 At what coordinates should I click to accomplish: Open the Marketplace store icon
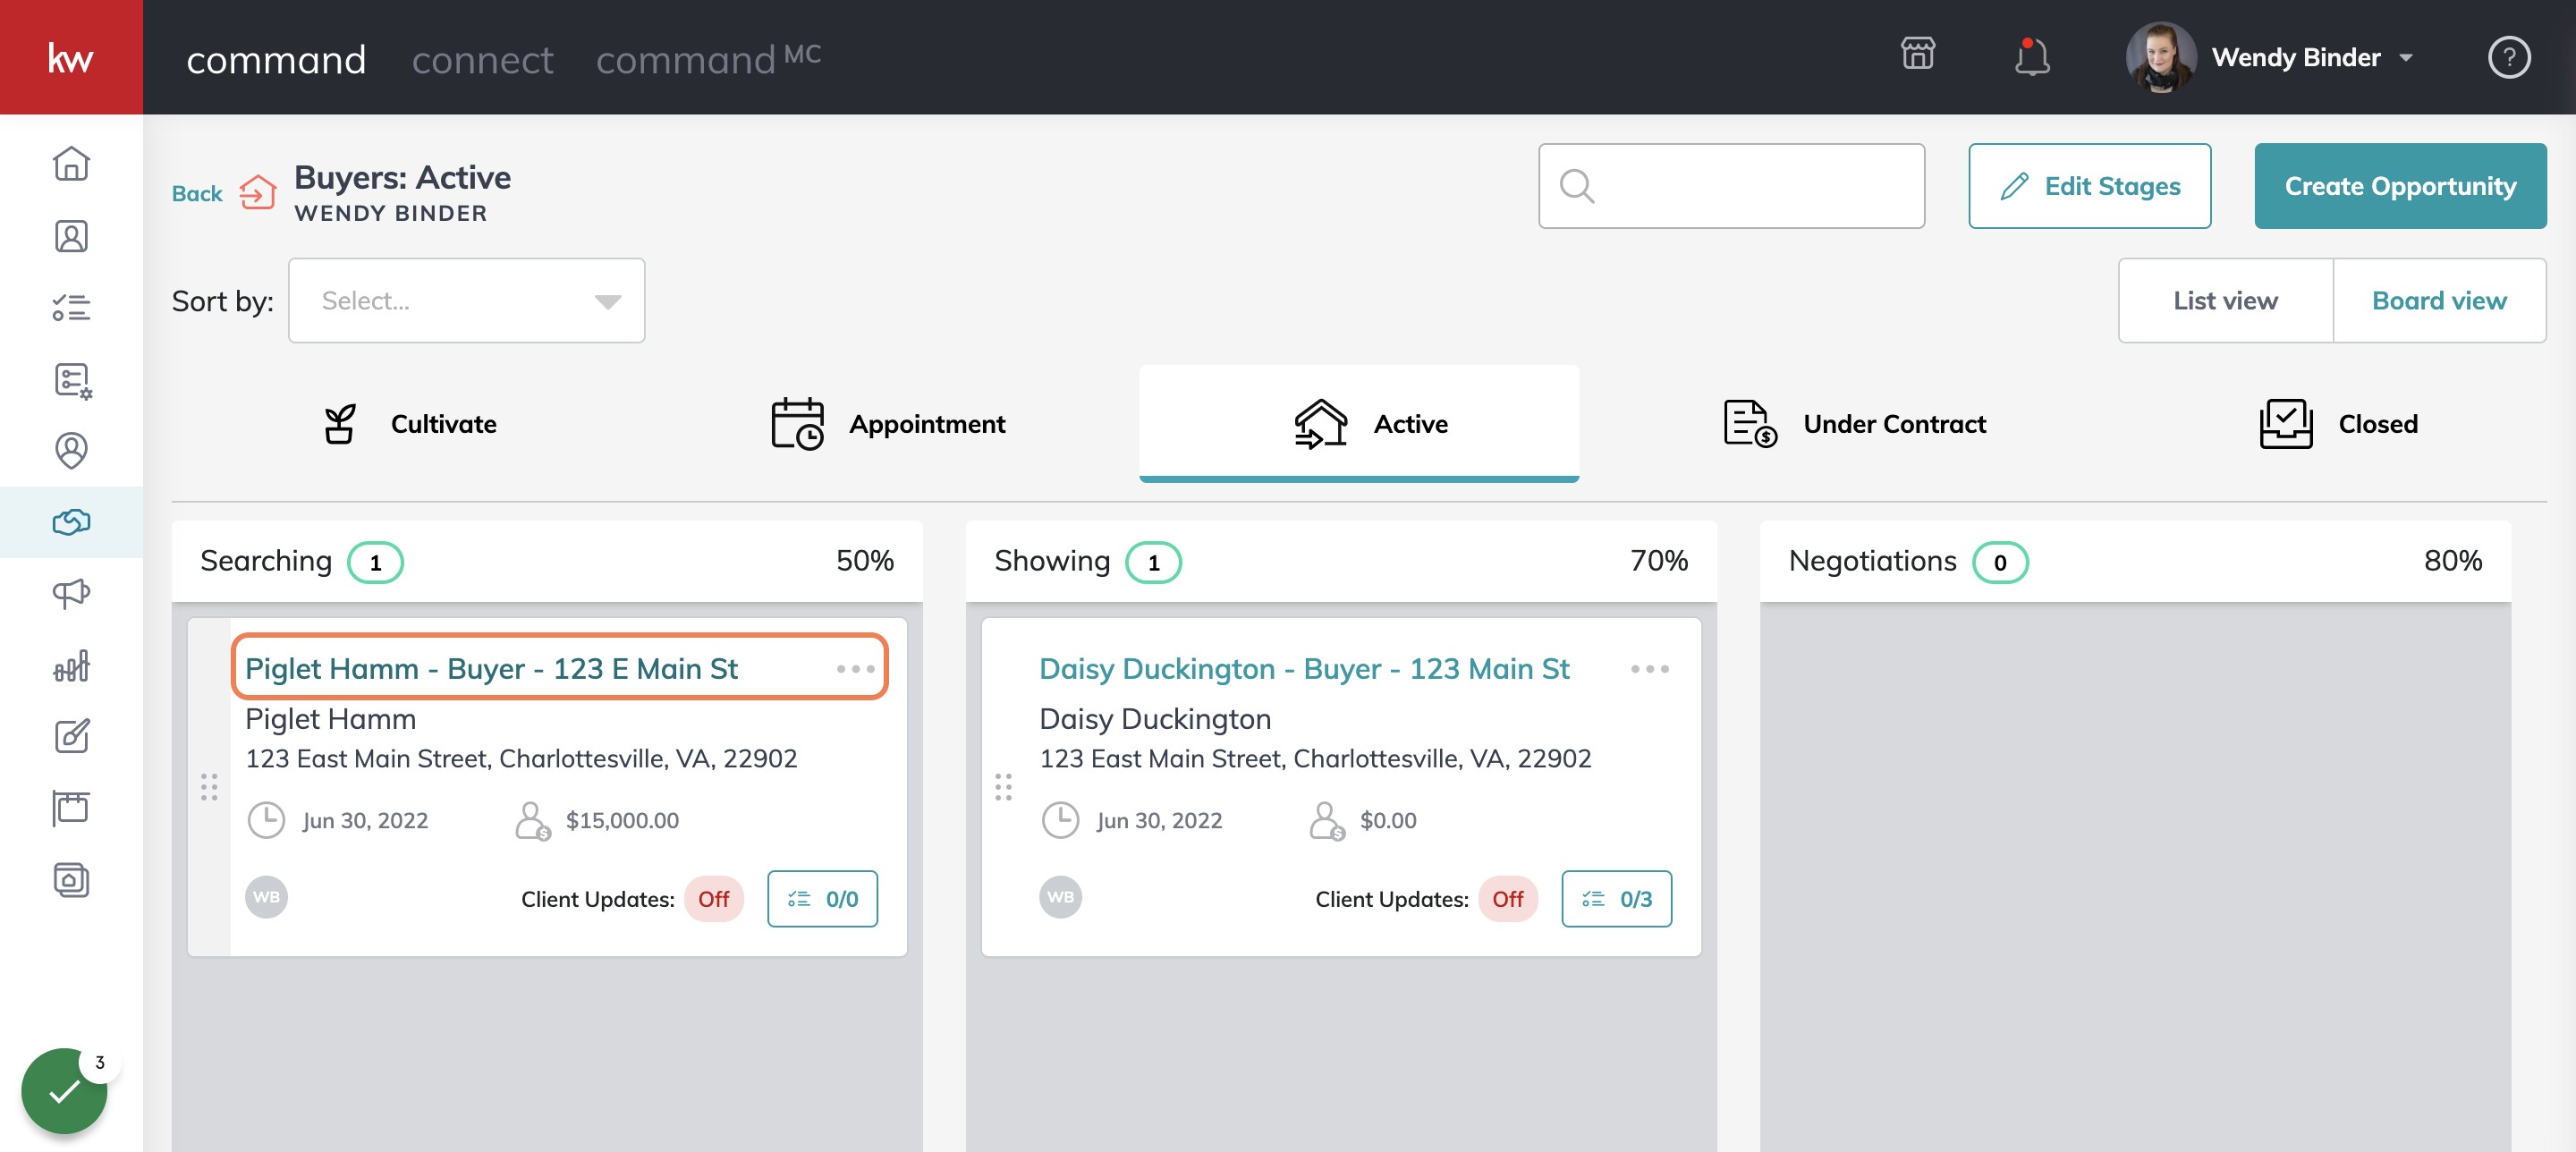tap(1917, 54)
